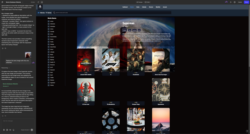Click the Figma logo menu icon

2,2
